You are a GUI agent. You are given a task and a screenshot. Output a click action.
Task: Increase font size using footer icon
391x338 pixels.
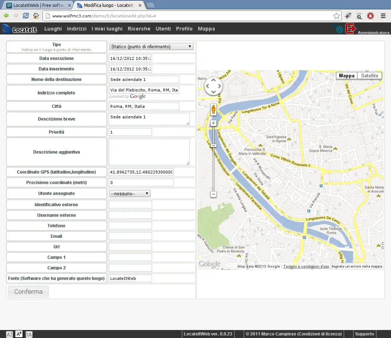(x=29, y=334)
